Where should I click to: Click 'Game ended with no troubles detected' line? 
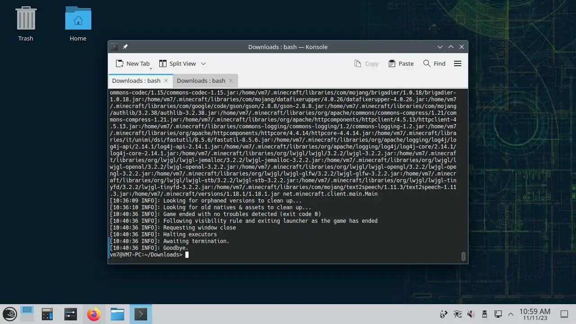[215, 214]
